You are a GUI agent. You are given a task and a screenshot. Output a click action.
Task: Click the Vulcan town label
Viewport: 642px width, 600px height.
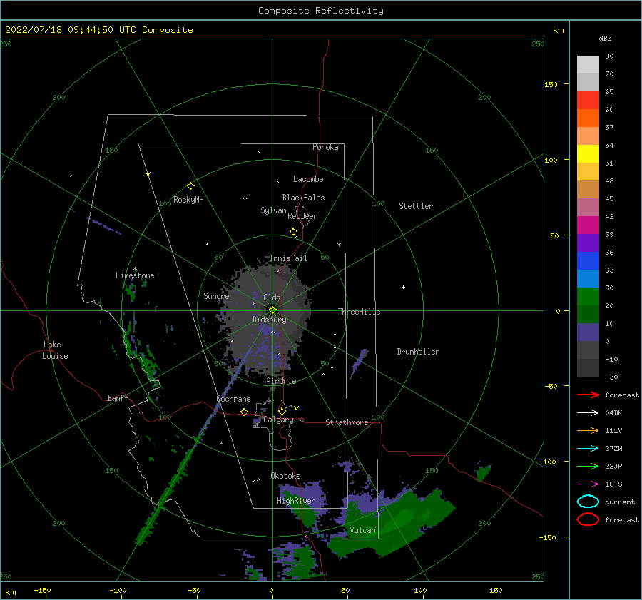[362, 530]
